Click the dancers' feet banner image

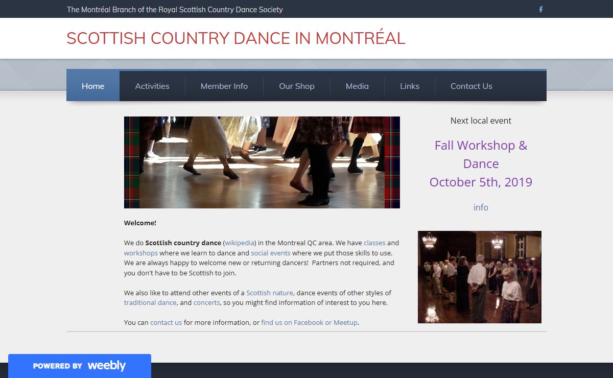(262, 162)
